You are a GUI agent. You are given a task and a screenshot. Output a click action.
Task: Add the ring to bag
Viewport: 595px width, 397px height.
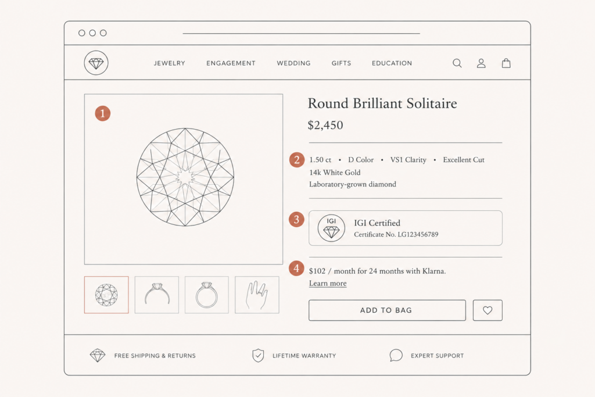click(x=387, y=310)
